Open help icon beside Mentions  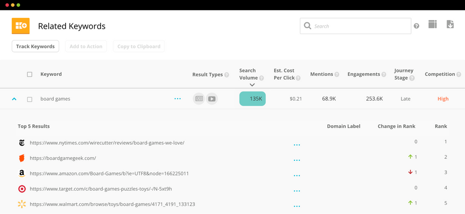[337, 74]
